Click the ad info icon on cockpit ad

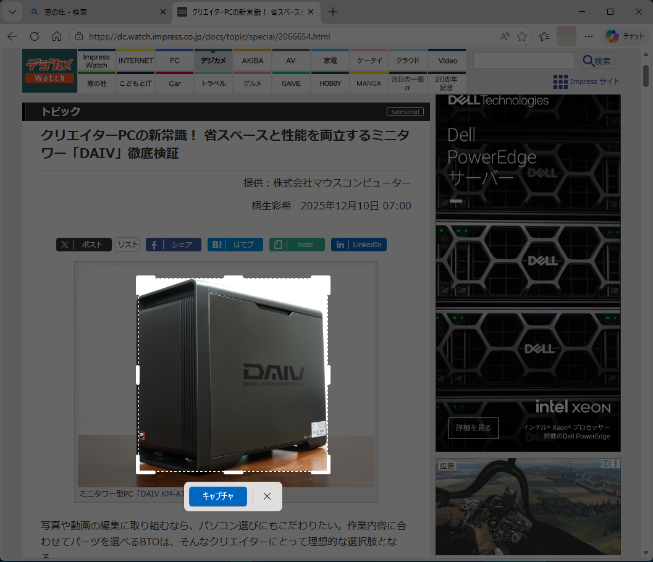[x=606, y=463]
